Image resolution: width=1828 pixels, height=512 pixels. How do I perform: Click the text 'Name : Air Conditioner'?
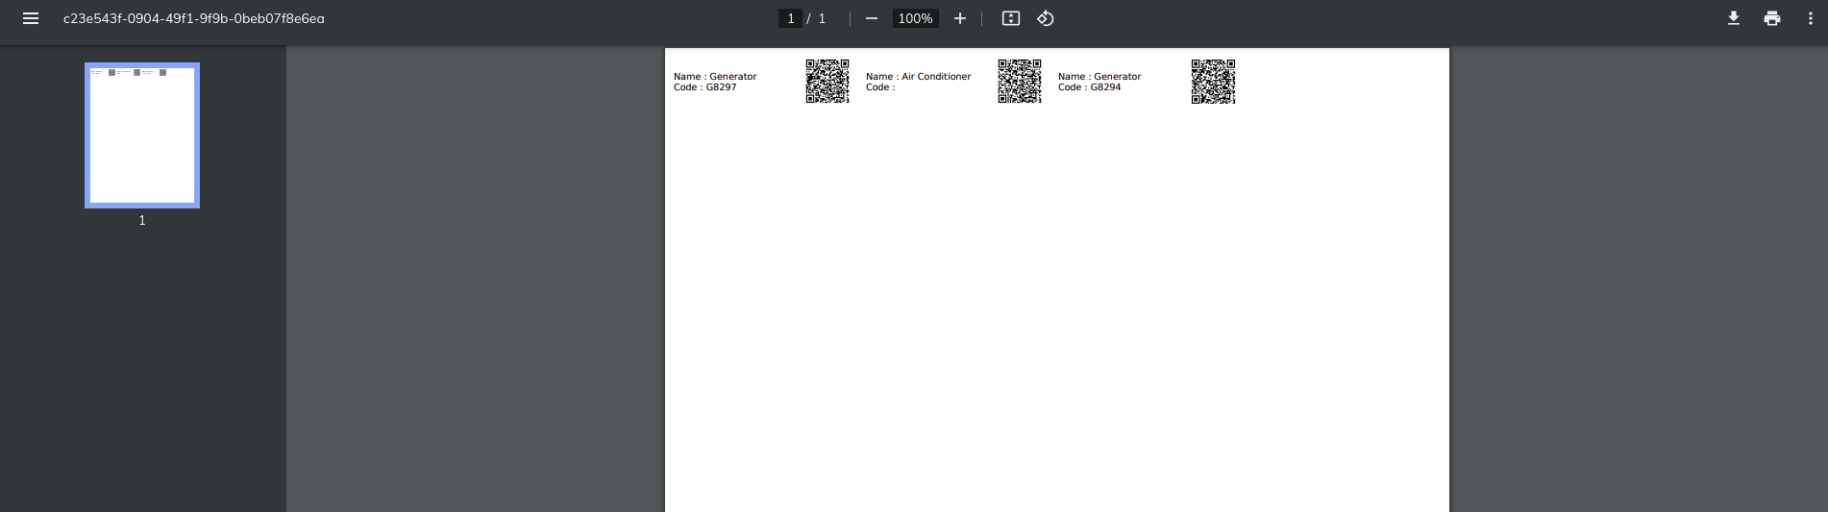[919, 77]
